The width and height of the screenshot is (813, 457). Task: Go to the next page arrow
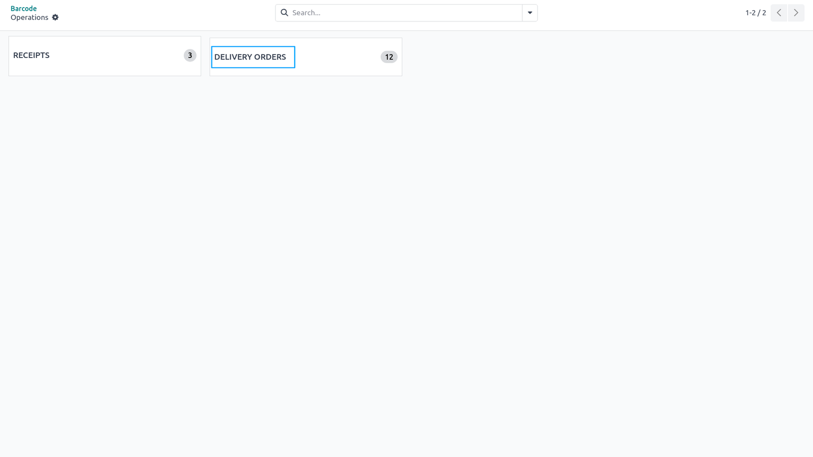796,13
